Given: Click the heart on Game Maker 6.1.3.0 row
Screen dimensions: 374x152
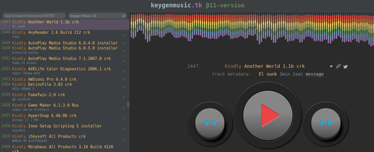Looking at the screenshot, I should (x=123, y=109).
